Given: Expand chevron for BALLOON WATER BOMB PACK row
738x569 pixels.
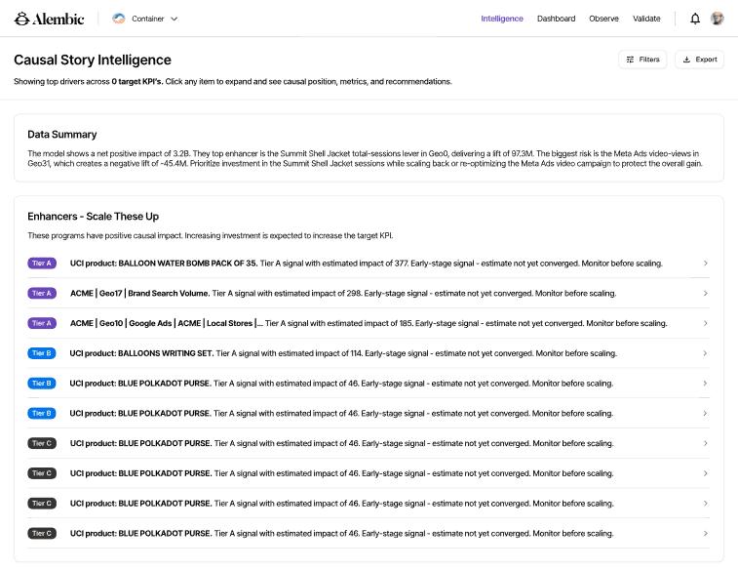Looking at the screenshot, I should [x=705, y=264].
